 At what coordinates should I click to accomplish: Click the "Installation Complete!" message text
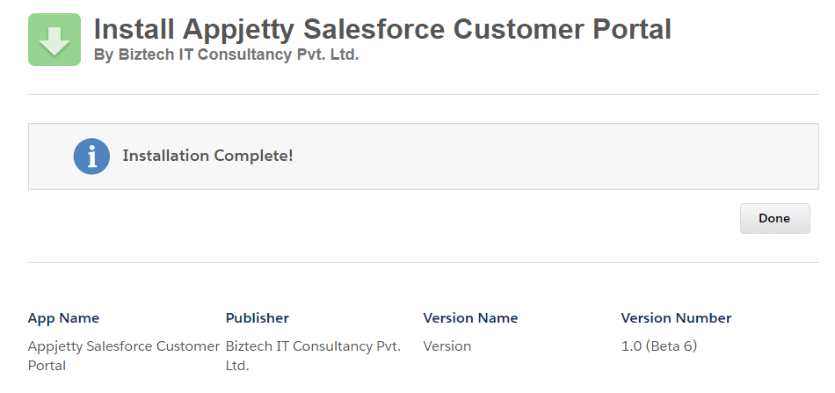(x=207, y=156)
